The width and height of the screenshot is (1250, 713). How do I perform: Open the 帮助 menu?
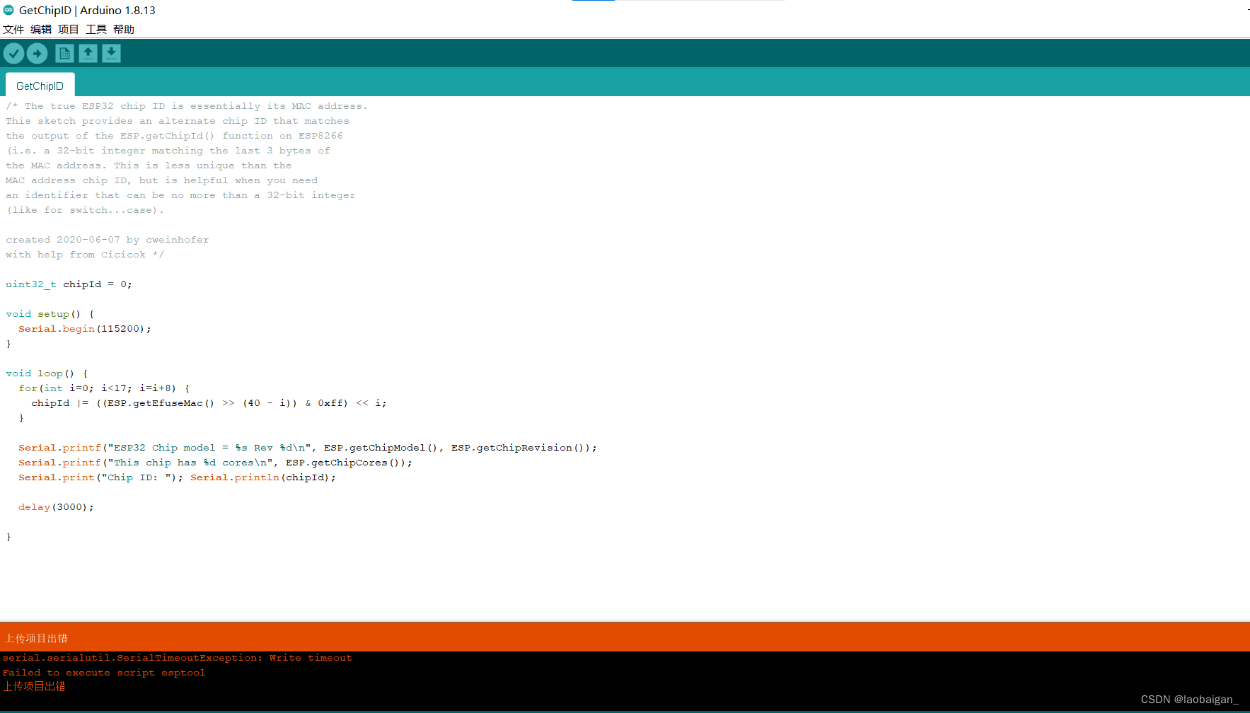(x=123, y=29)
